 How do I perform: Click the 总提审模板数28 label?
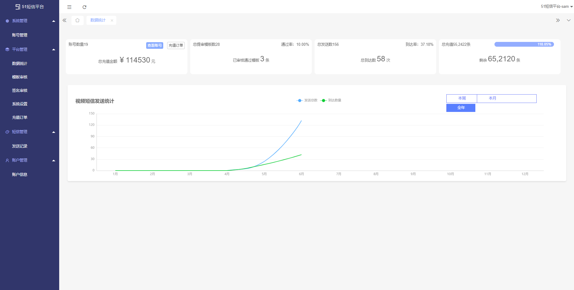[206, 44]
